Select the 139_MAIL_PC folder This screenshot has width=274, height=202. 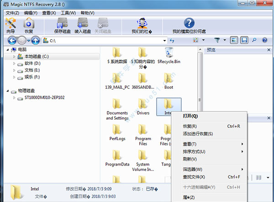pyautogui.click(x=117, y=81)
